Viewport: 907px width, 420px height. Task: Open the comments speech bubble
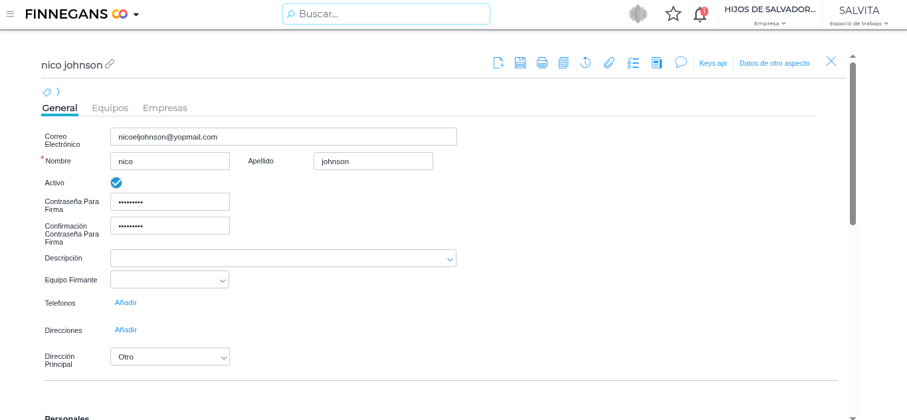point(680,62)
